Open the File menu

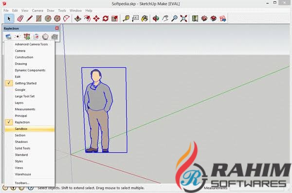click(6, 11)
